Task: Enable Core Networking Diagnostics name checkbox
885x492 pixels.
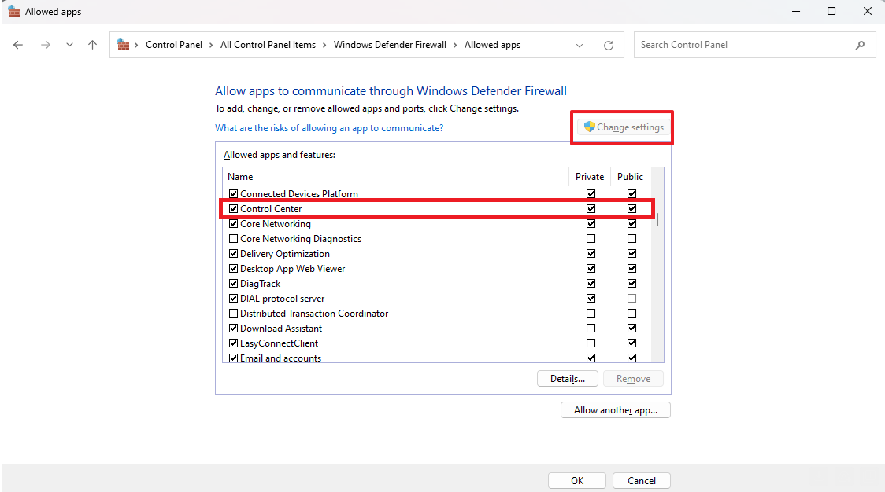Action: point(233,239)
